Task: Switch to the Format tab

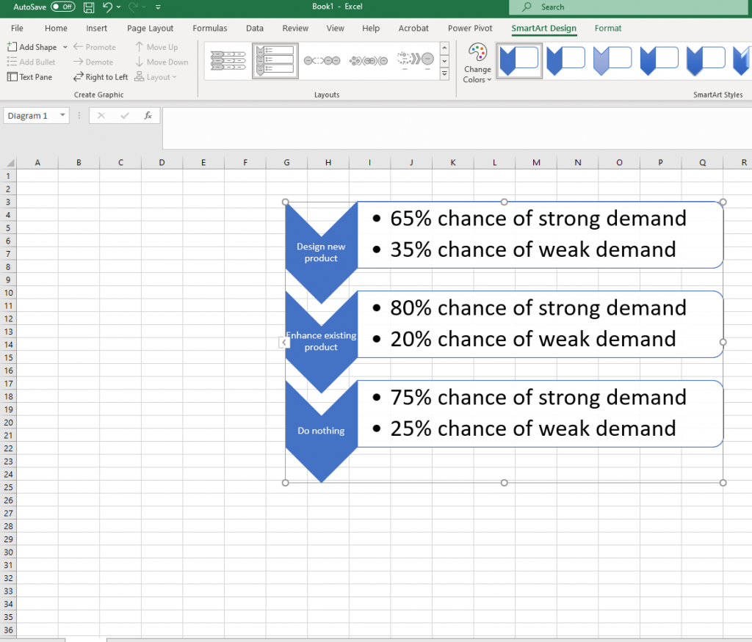Action: point(607,29)
